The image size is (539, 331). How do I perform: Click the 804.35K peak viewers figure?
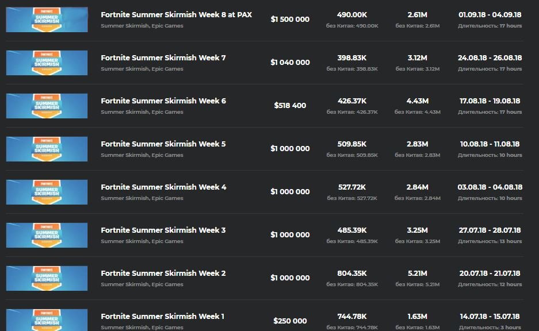click(x=352, y=273)
